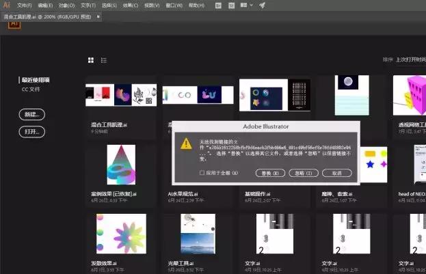Click the file name 混合工具肌理.ai
This screenshot has width=426, height=274.
click(109, 125)
